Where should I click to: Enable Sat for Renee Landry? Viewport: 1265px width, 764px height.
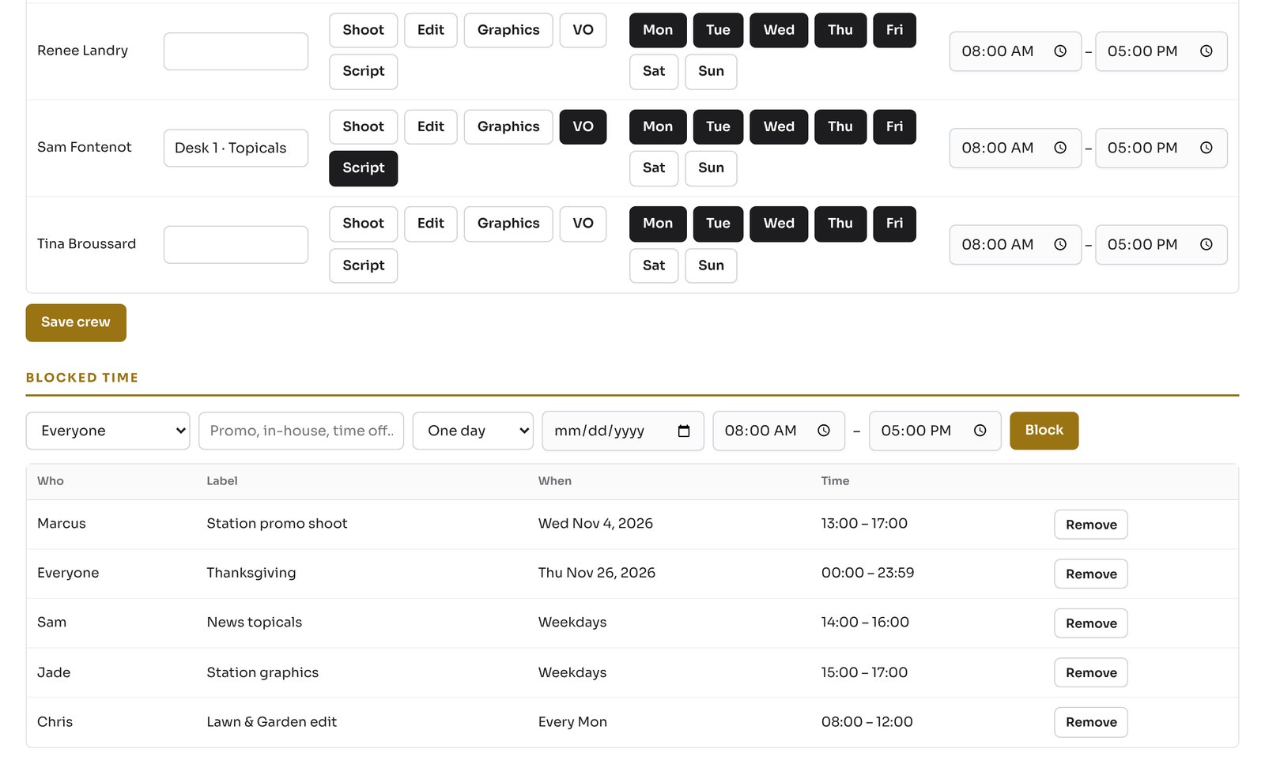click(x=654, y=71)
